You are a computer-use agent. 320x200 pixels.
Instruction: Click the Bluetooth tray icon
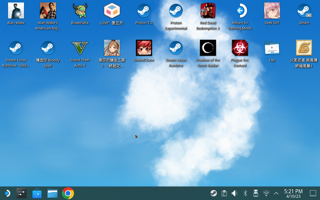coord(245,193)
